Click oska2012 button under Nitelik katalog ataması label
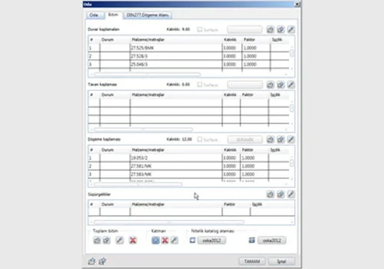 click(x=212, y=240)
